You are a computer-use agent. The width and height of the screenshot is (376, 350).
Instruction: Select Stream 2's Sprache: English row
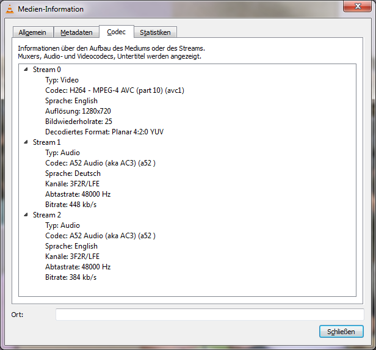[71, 246]
